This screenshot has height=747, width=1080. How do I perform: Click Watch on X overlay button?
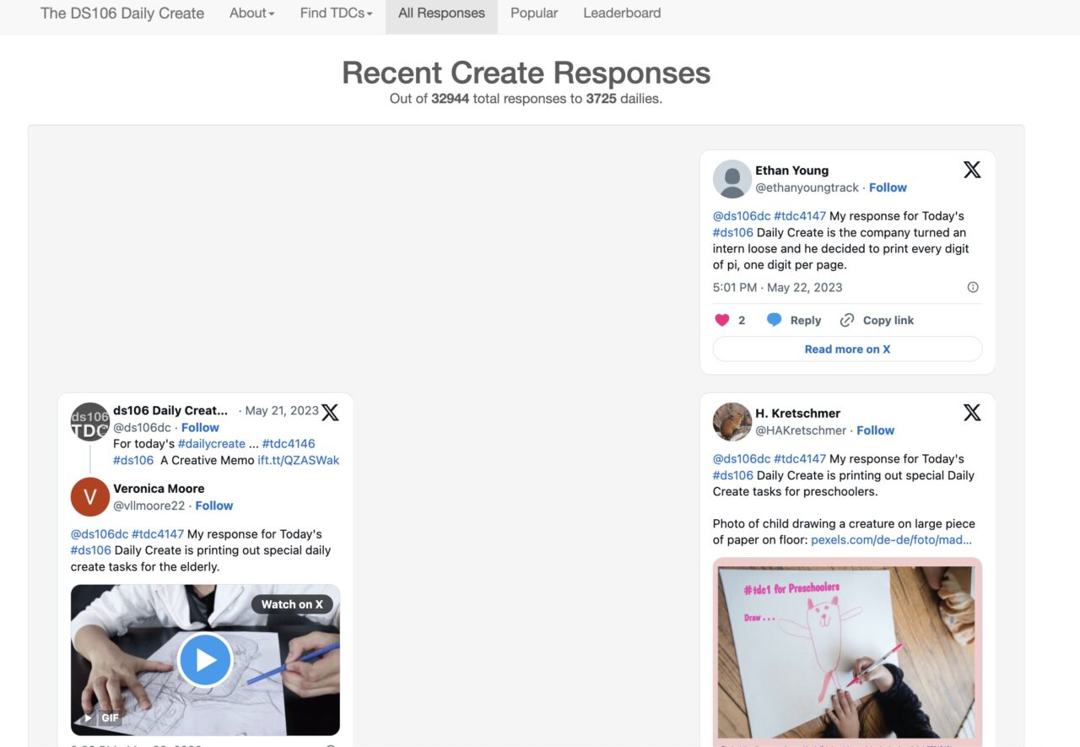[292, 604]
